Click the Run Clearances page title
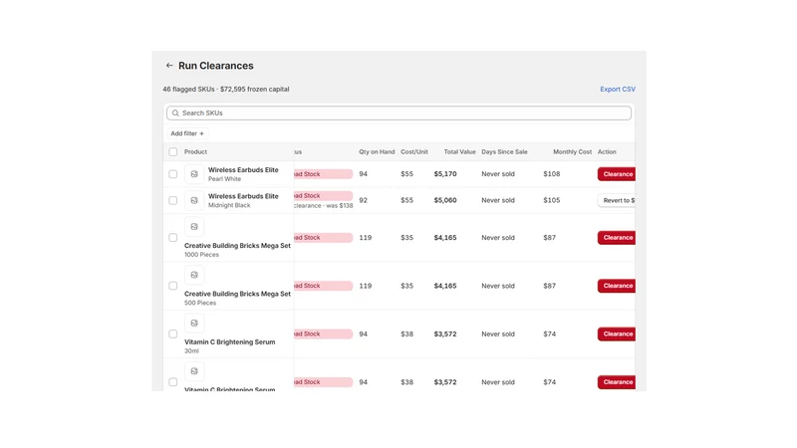 [215, 66]
